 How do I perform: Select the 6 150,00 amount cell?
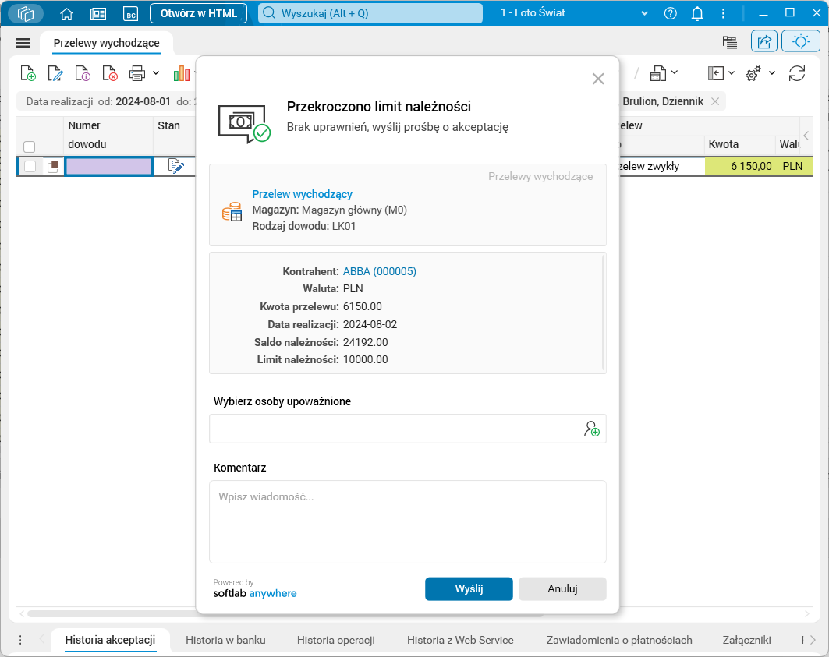[740, 167]
